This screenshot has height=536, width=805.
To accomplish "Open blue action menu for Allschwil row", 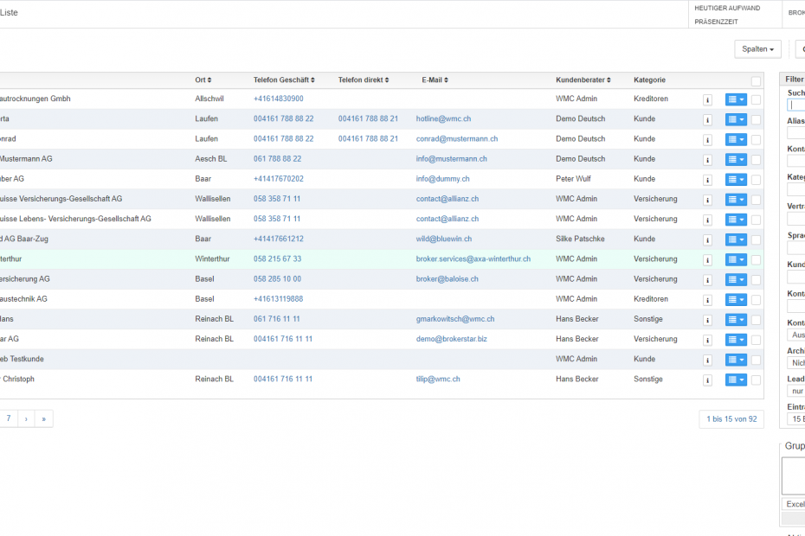I will coord(736,99).
